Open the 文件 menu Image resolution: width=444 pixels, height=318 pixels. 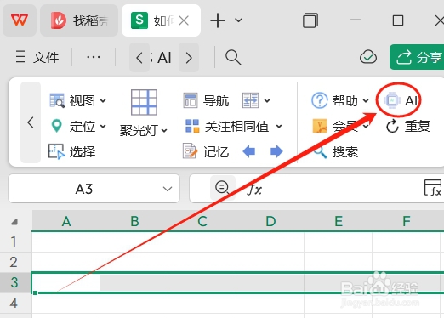point(37,57)
